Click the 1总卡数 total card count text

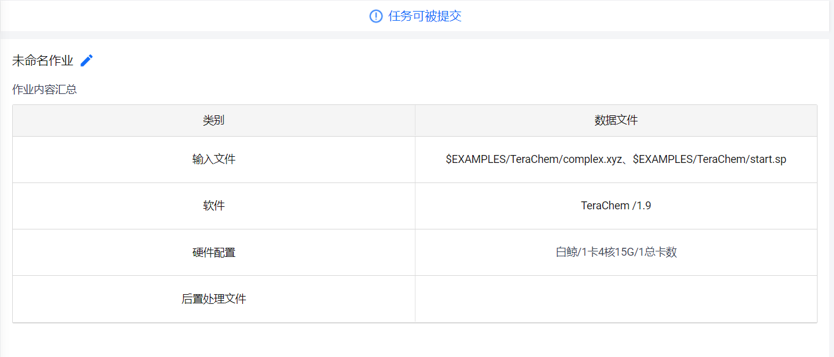[659, 252]
